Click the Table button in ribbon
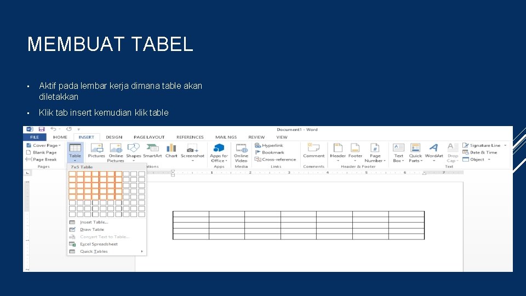This screenshot has width=526, height=296. point(75,153)
